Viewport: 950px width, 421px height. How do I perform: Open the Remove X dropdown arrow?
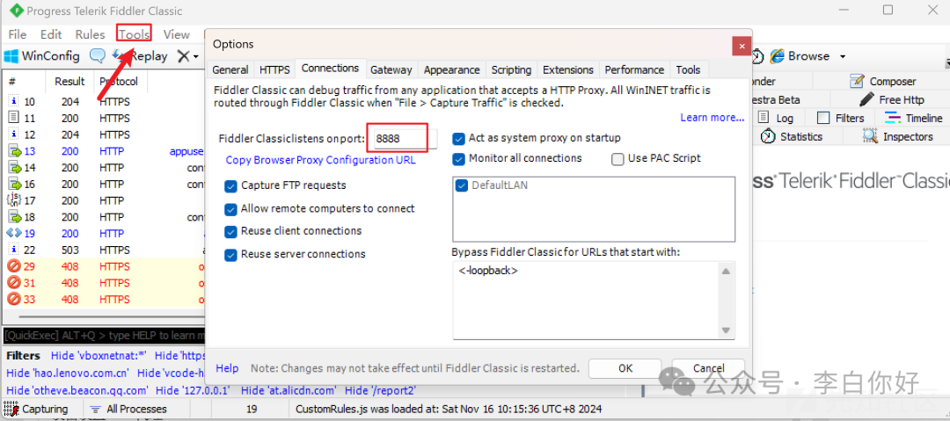pos(195,57)
